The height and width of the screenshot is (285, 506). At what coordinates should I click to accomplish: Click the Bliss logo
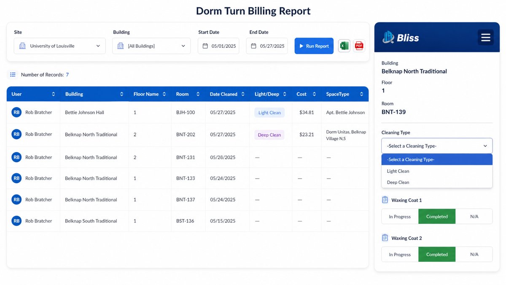click(401, 38)
